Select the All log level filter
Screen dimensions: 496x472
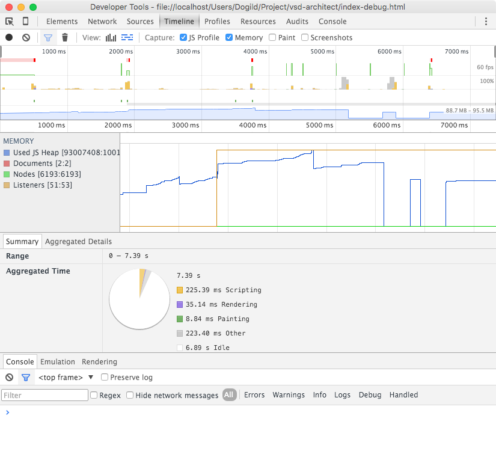pos(229,395)
